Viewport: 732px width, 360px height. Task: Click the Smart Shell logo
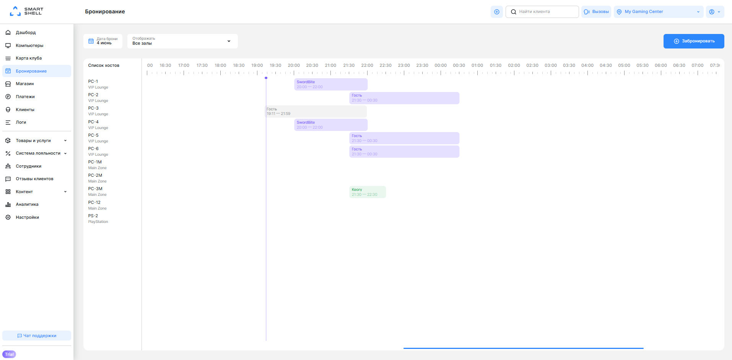pos(26,11)
